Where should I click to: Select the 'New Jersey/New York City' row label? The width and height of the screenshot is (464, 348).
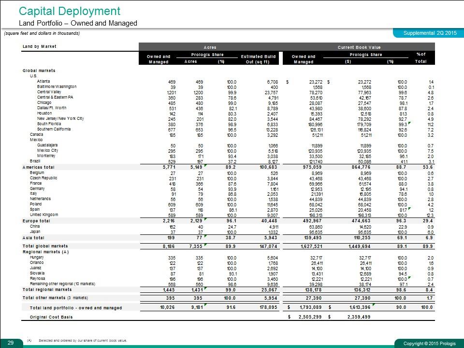pos(60,118)
